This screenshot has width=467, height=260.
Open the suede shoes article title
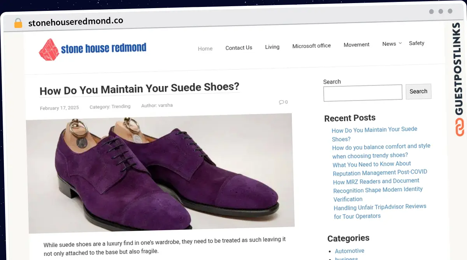pyautogui.click(x=139, y=89)
